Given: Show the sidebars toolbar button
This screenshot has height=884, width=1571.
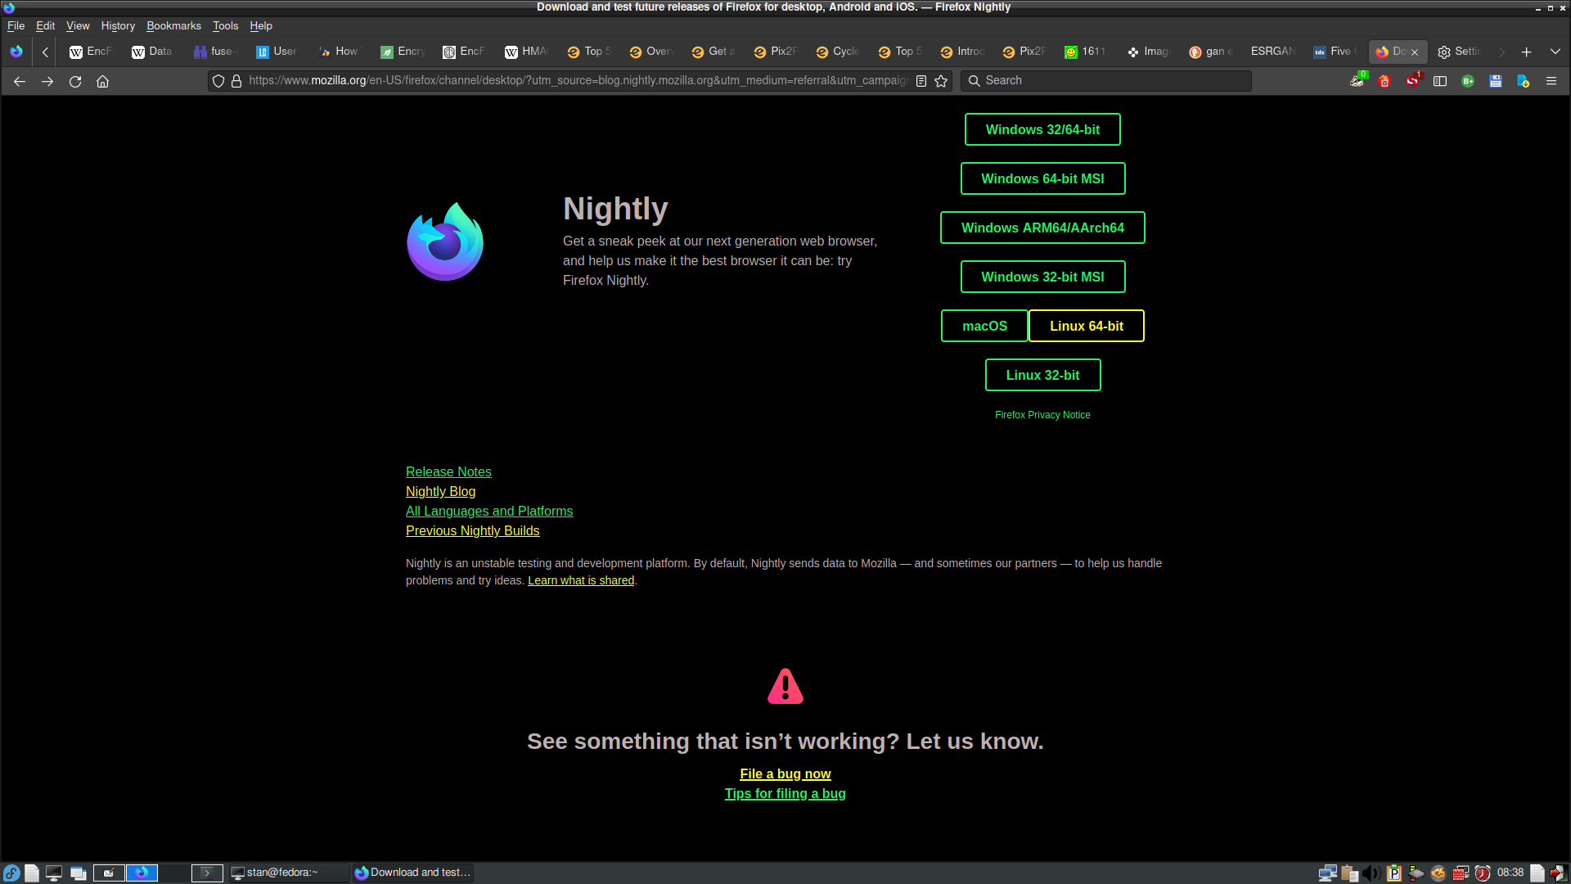Looking at the screenshot, I should pos(1440,81).
